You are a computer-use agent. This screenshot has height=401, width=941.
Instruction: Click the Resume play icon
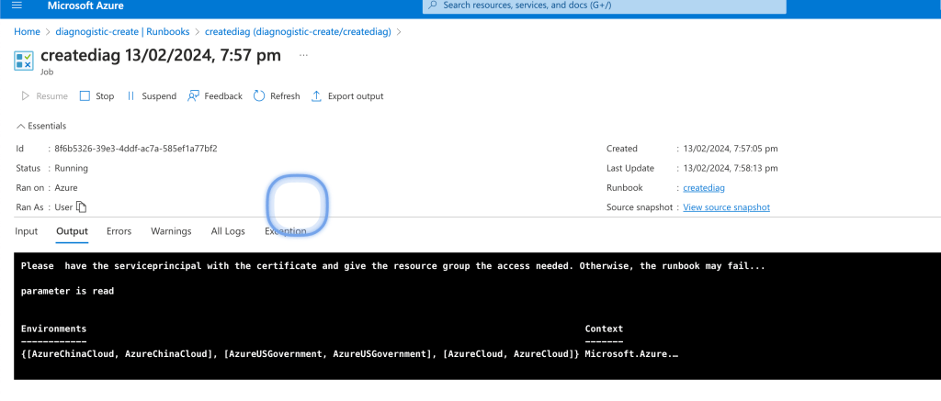(x=25, y=96)
